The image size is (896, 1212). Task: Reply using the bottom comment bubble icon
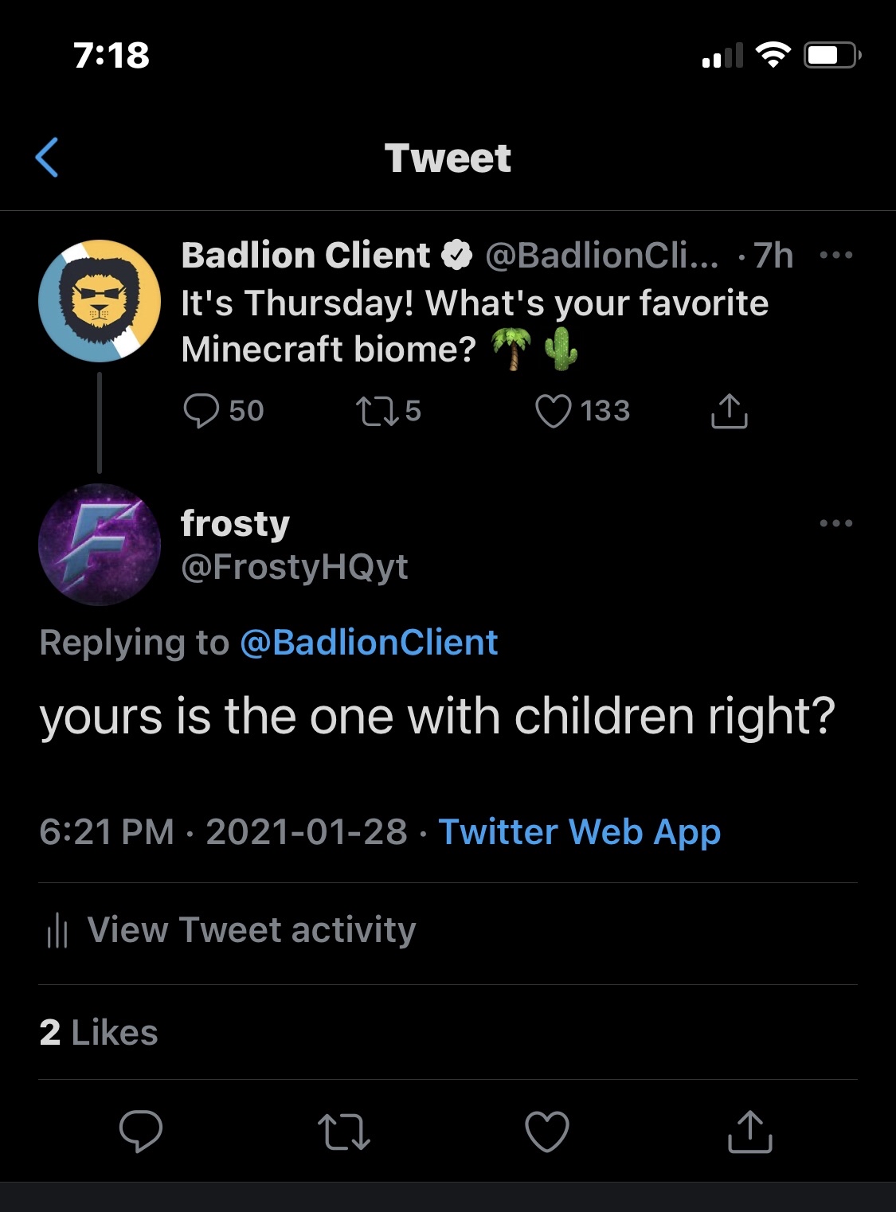[x=141, y=1132]
